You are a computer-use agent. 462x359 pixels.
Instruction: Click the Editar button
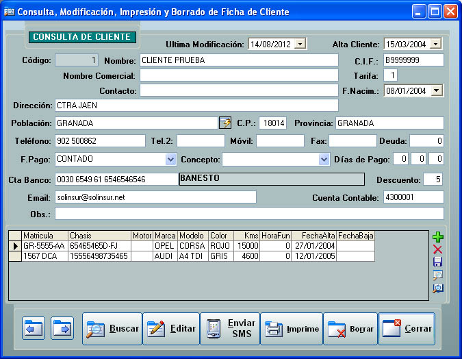tap(171, 329)
